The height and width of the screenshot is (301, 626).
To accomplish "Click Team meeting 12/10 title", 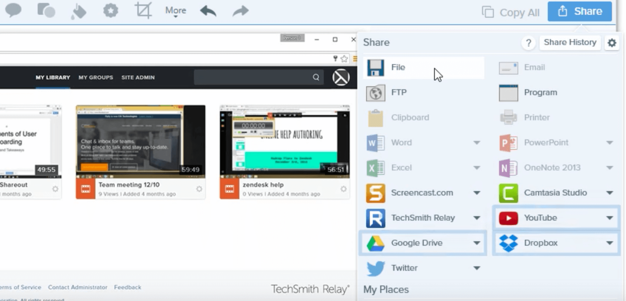I will 129,184.
